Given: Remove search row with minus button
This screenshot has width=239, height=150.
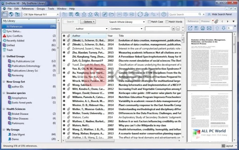Looking at the screenshot, I should pyautogui.click(x=178, y=29).
